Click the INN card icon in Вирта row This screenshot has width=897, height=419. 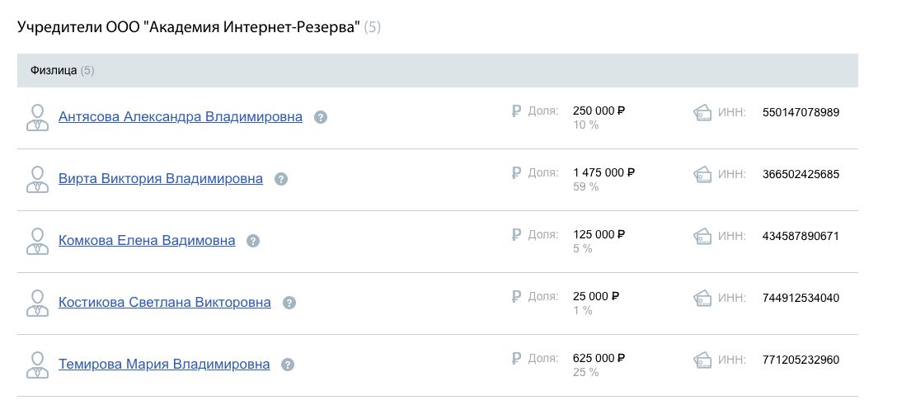[x=702, y=174]
